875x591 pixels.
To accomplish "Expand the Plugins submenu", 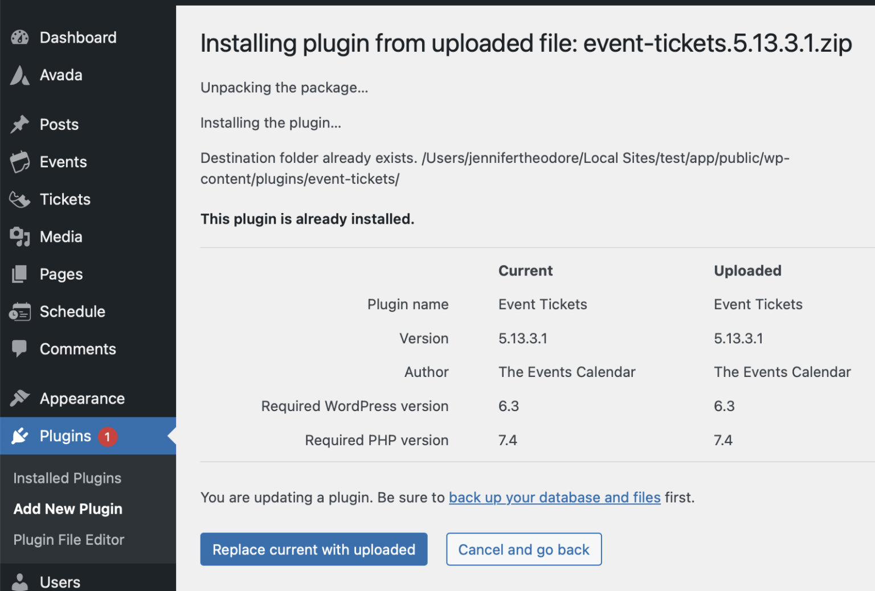I will pyautogui.click(x=64, y=436).
